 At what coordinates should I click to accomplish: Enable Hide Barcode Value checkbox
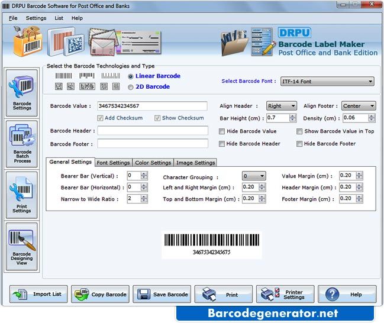[x=222, y=131]
